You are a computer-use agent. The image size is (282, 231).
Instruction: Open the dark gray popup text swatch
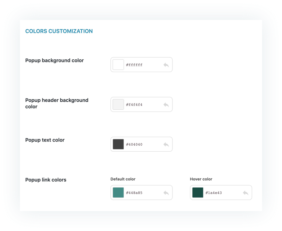coord(118,144)
